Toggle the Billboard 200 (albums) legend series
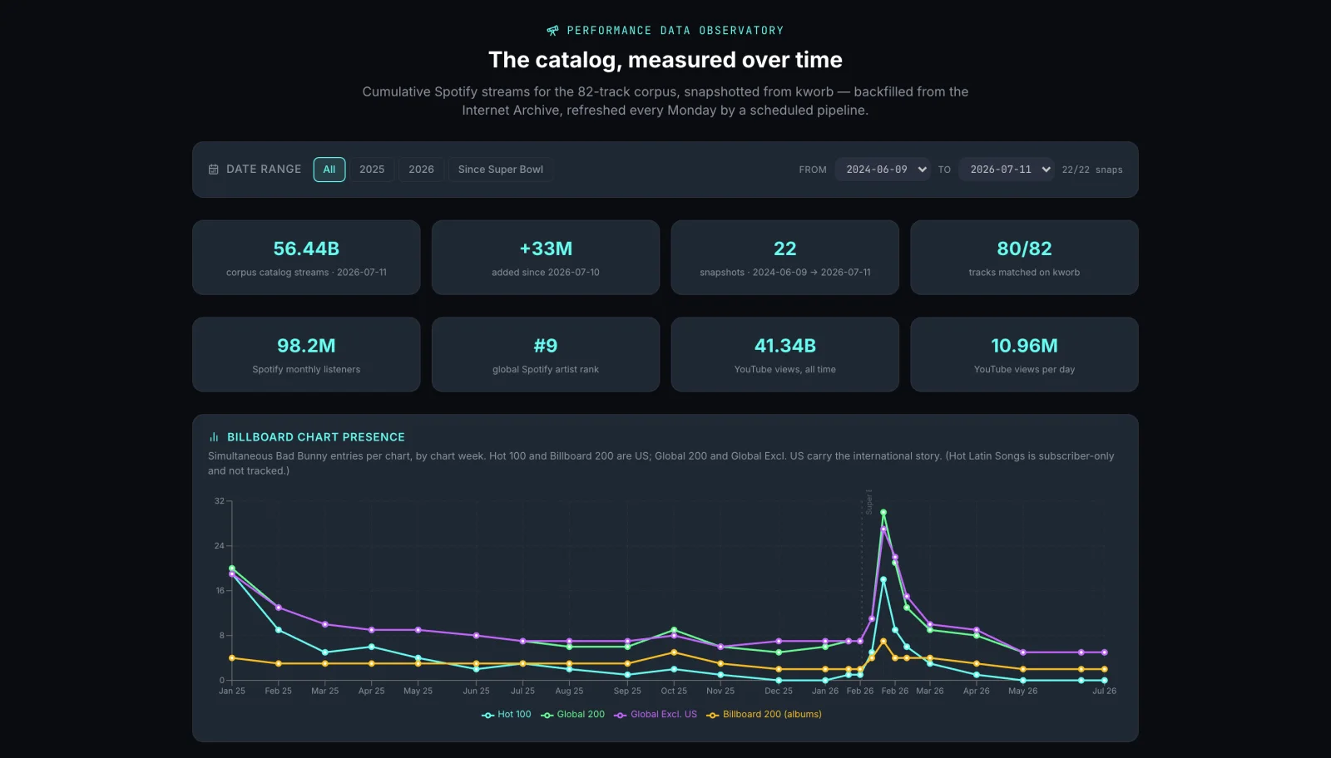This screenshot has width=1331, height=758. [764, 715]
